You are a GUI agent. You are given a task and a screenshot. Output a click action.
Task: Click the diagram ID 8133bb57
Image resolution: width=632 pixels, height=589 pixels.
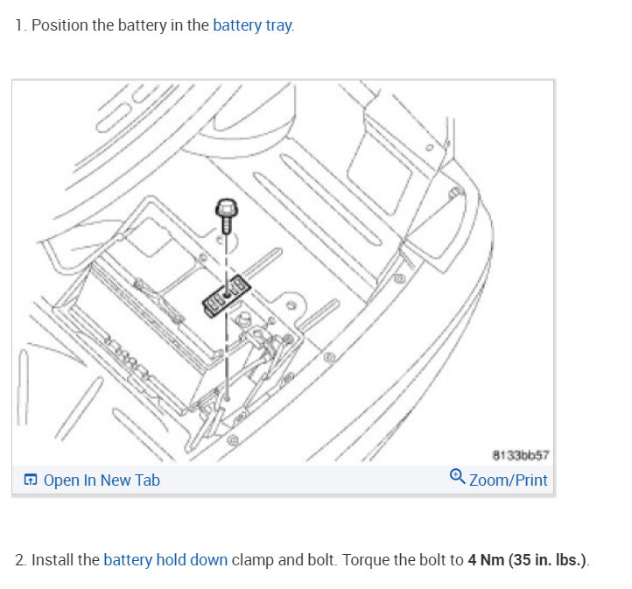[521, 454]
